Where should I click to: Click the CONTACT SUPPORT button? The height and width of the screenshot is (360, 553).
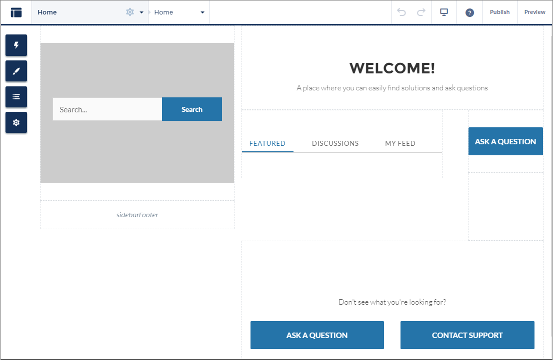pos(467,335)
